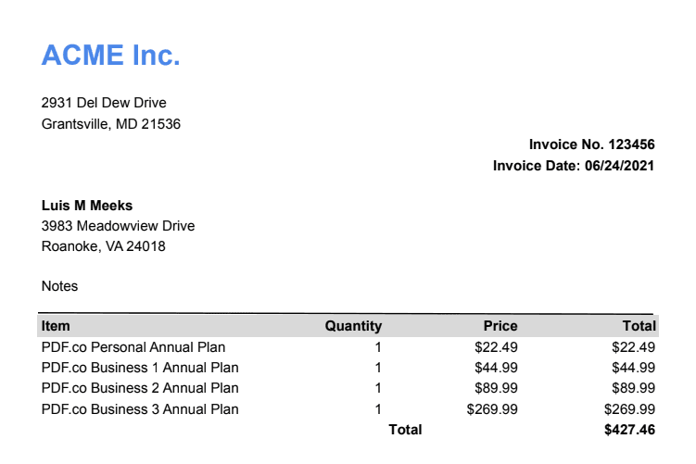696x464 pixels.
Task: Click the Item column header
Action: click(x=56, y=326)
